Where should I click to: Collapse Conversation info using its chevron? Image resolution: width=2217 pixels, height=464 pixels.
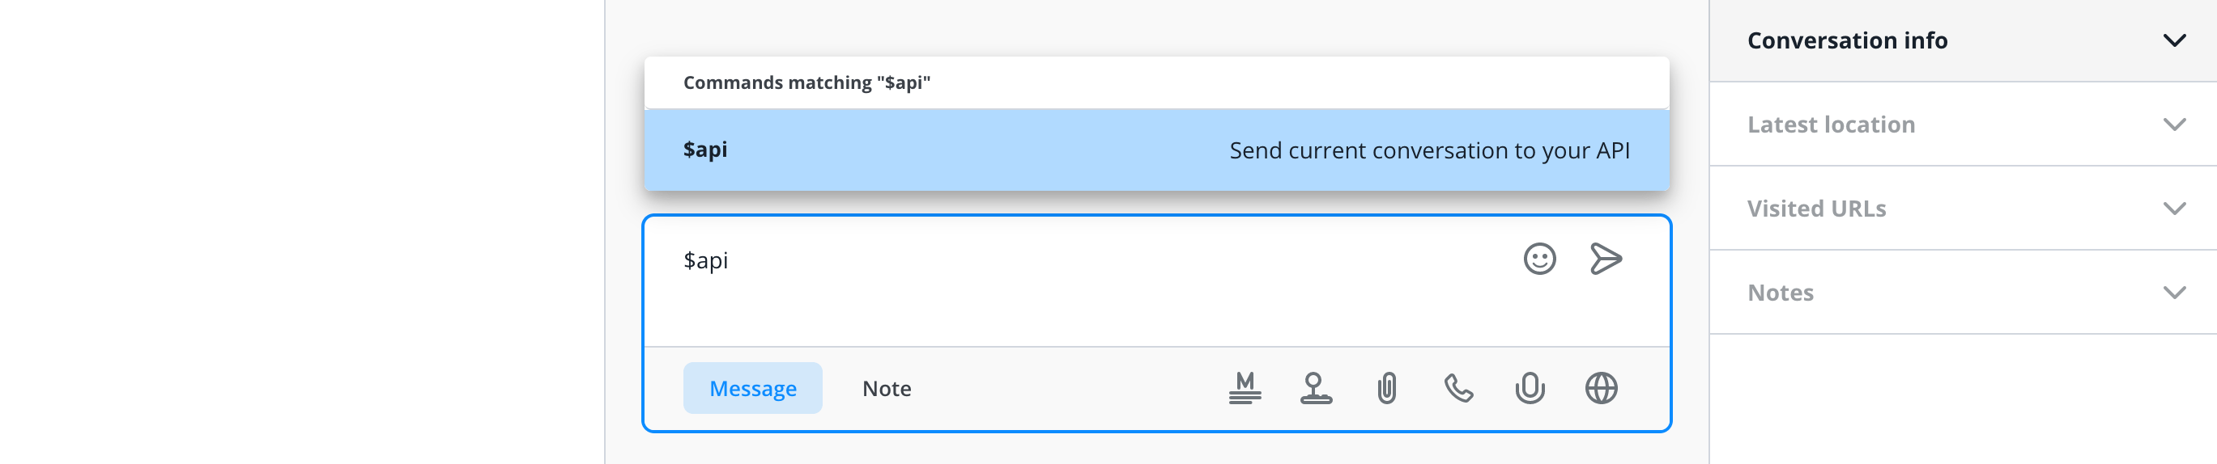coord(2174,40)
